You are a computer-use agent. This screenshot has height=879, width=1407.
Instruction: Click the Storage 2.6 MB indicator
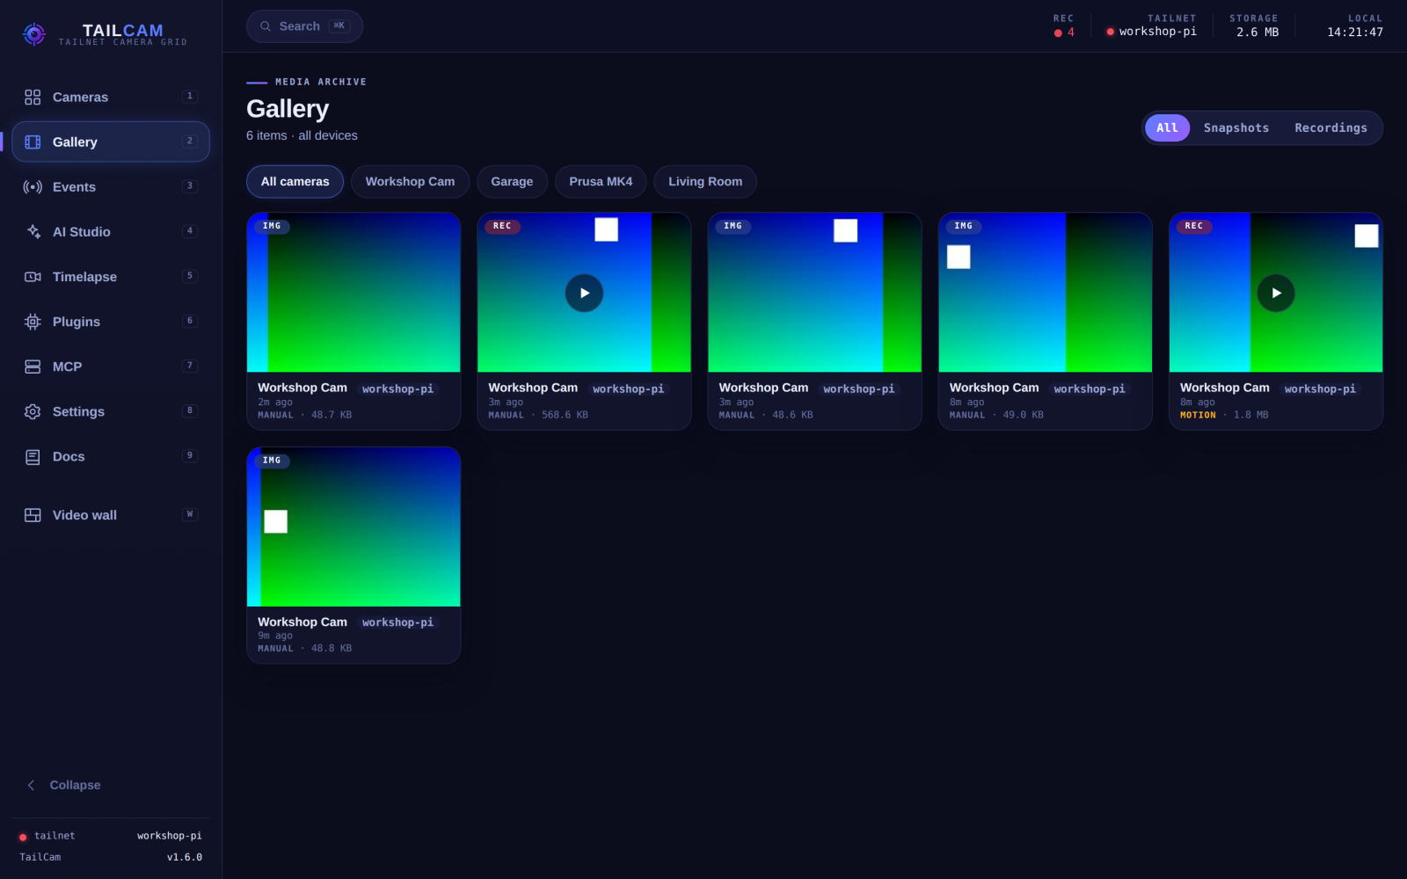tap(1254, 25)
